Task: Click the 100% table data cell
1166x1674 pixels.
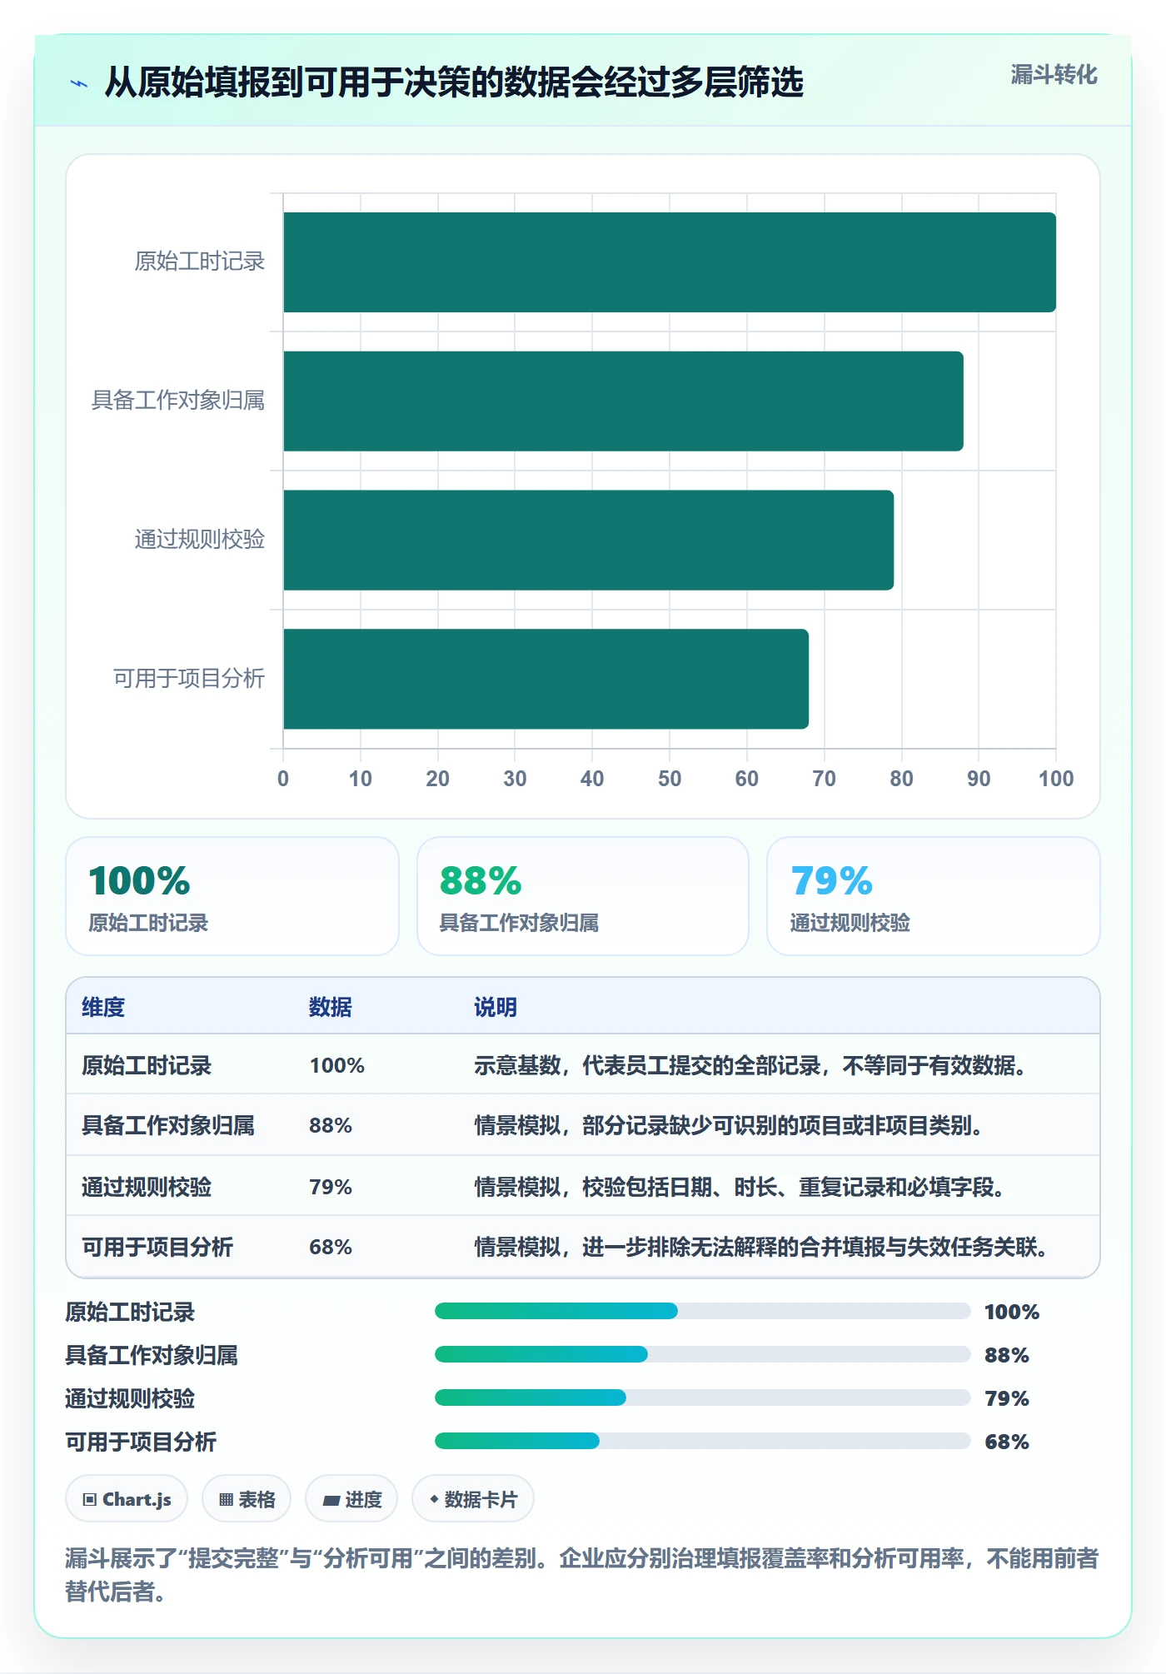Action: (337, 1065)
